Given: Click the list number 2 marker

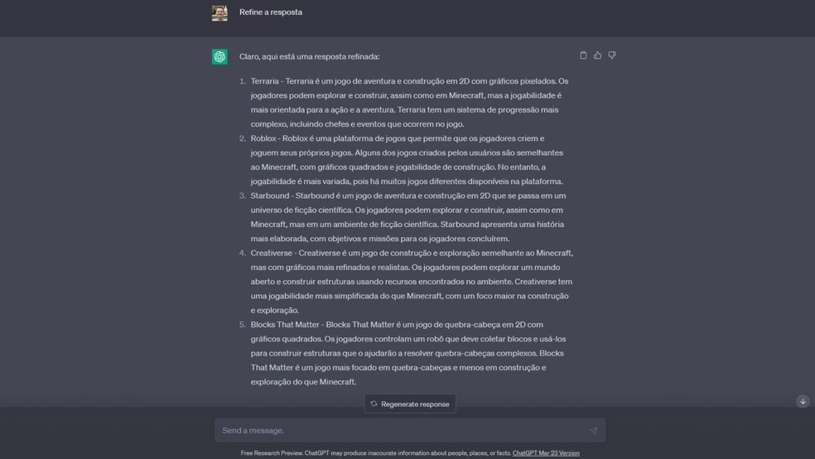Looking at the screenshot, I should coord(242,138).
